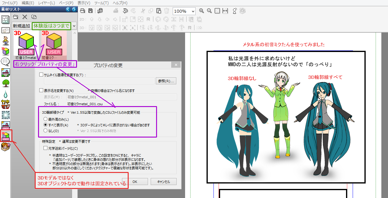
Task: Confirm the dialog with OK button
Action: (x=135, y=182)
